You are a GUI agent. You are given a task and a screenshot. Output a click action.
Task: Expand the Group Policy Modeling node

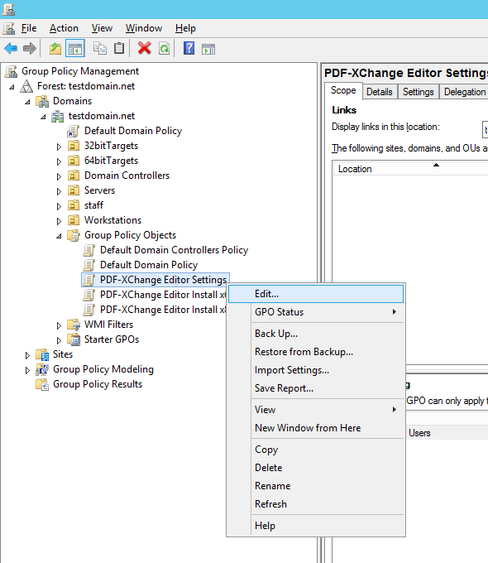(27, 370)
